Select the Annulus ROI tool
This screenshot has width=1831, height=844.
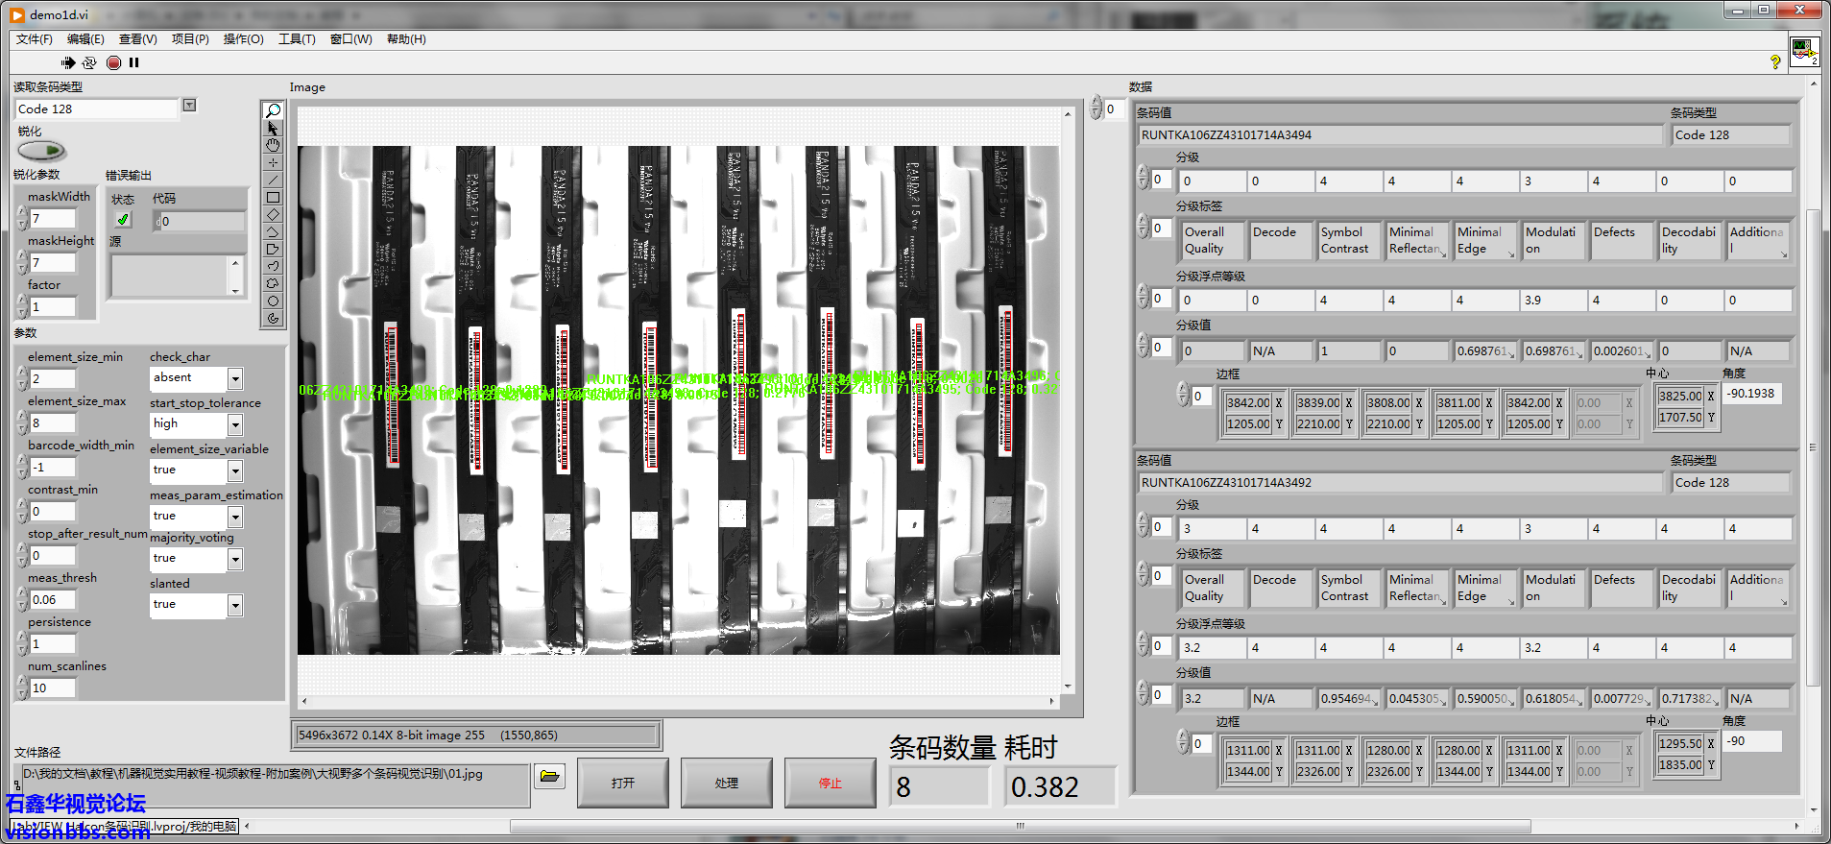[274, 318]
